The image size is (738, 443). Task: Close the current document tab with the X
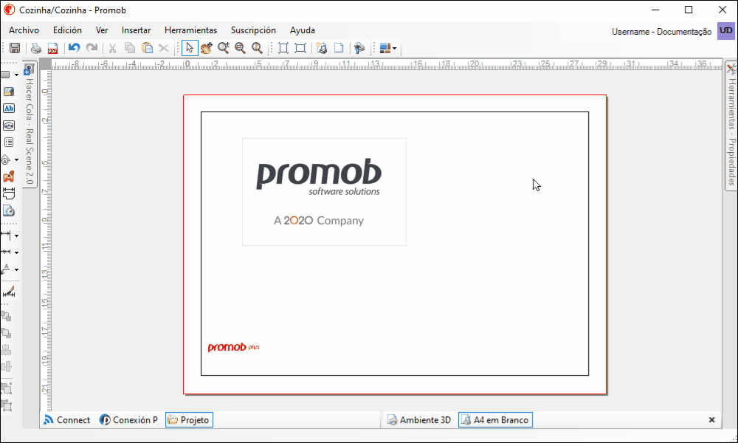711,420
